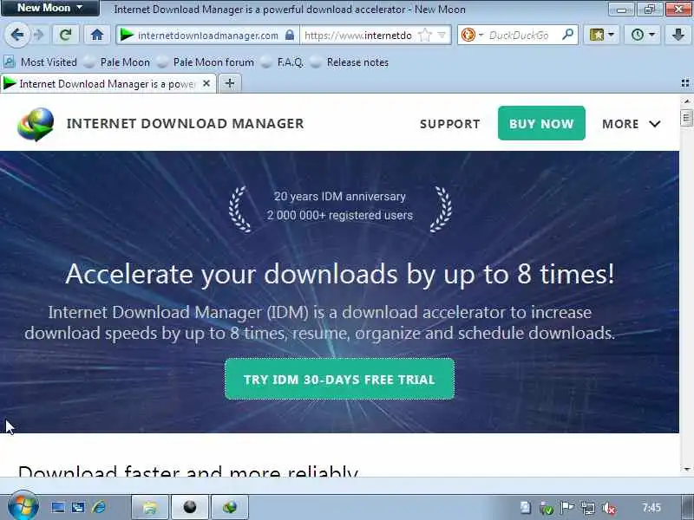Screen dimensions: 694x520
Task: Reload the page with the refresh icon
Action: 66,35
